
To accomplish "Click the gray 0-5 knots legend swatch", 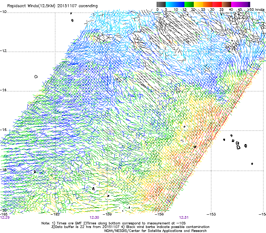I will tap(161, 4).
